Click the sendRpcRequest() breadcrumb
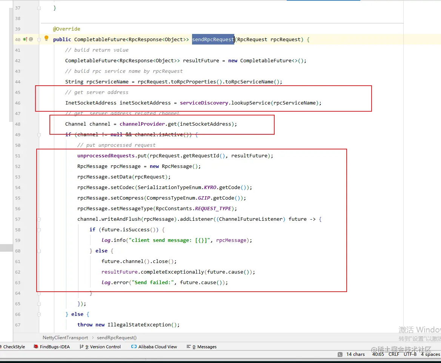 (117, 337)
